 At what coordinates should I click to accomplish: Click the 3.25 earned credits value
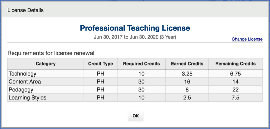187,74
